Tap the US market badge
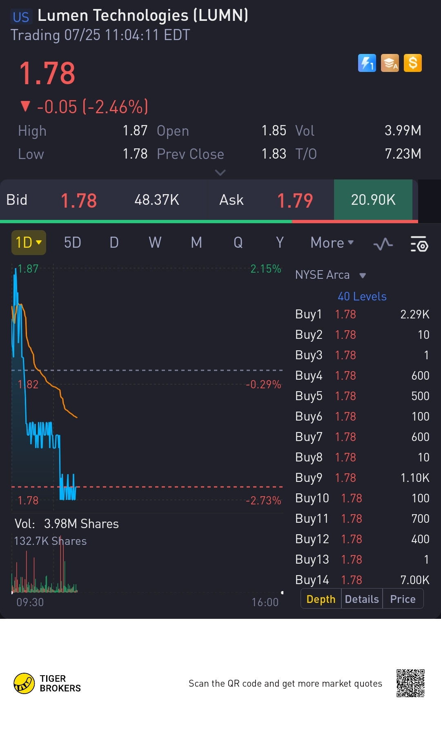Viewport: 441px width, 748px height. click(x=21, y=17)
